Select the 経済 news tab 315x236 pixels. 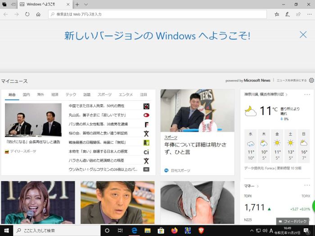(x=55, y=94)
